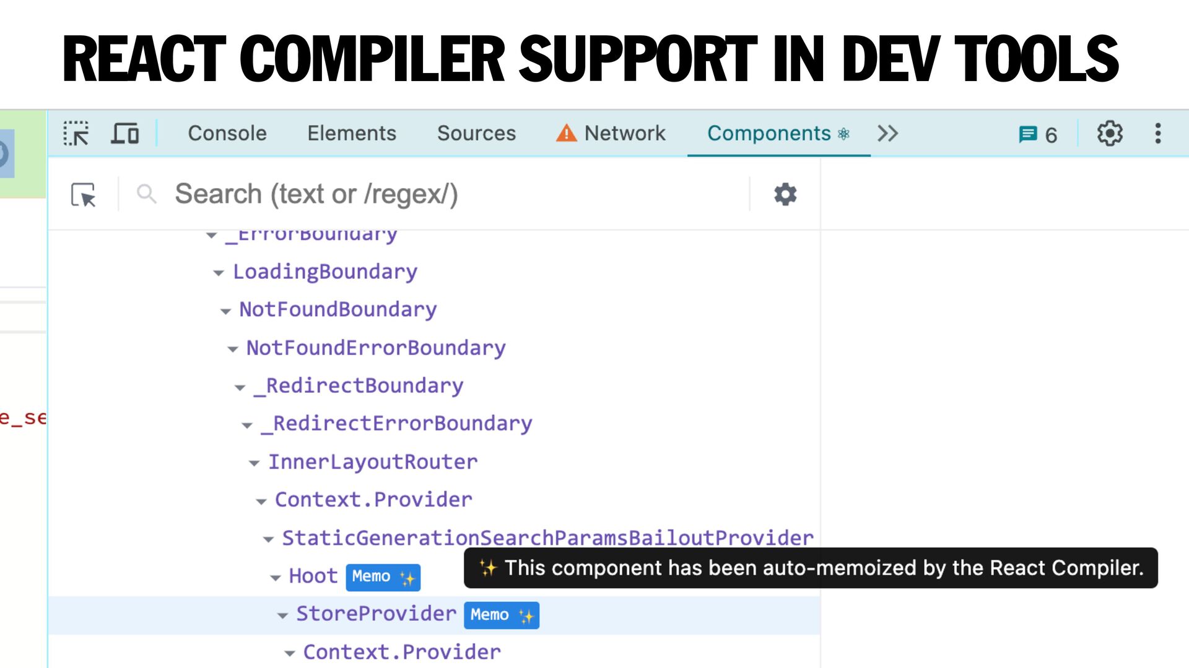The image size is (1189, 668).
Task: Collapse the Hoot component arrow
Action: click(276, 578)
